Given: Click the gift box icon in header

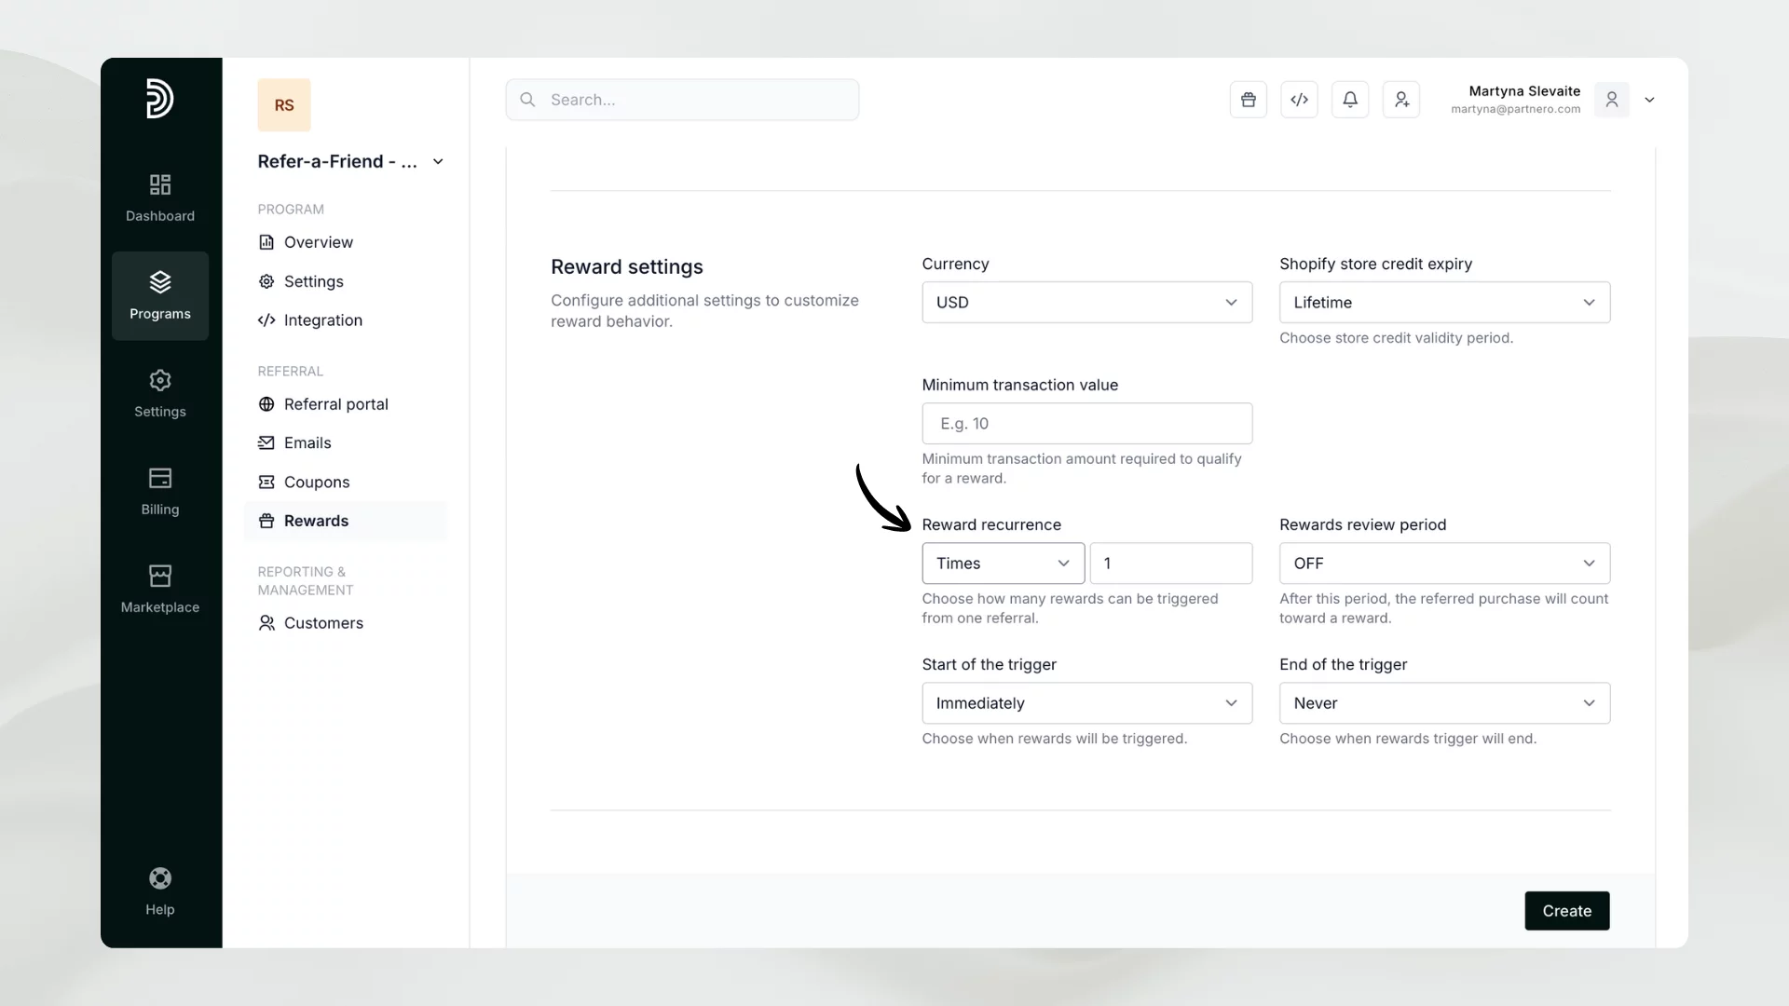Looking at the screenshot, I should [x=1248, y=100].
